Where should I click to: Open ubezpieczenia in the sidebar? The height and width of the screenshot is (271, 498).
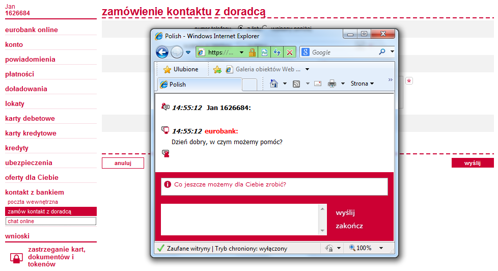coord(29,162)
